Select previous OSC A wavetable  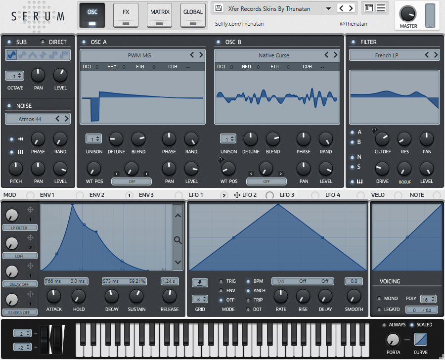(x=192, y=55)
